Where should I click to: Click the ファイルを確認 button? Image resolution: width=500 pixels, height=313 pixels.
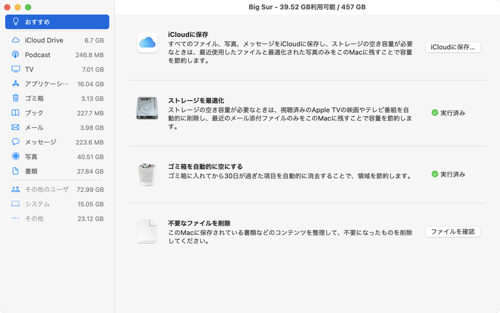[x=452, y=232]
